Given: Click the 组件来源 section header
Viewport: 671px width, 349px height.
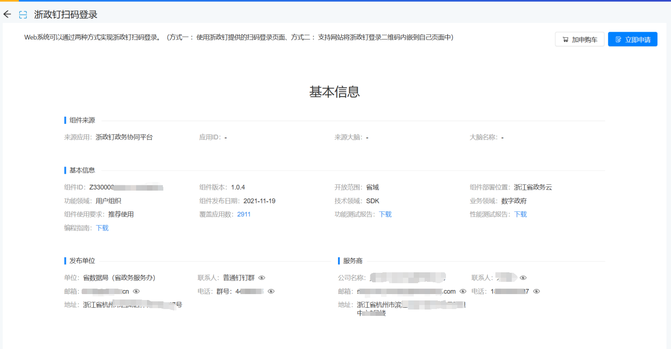Looking at the screenshot, I should coord(82,120).
